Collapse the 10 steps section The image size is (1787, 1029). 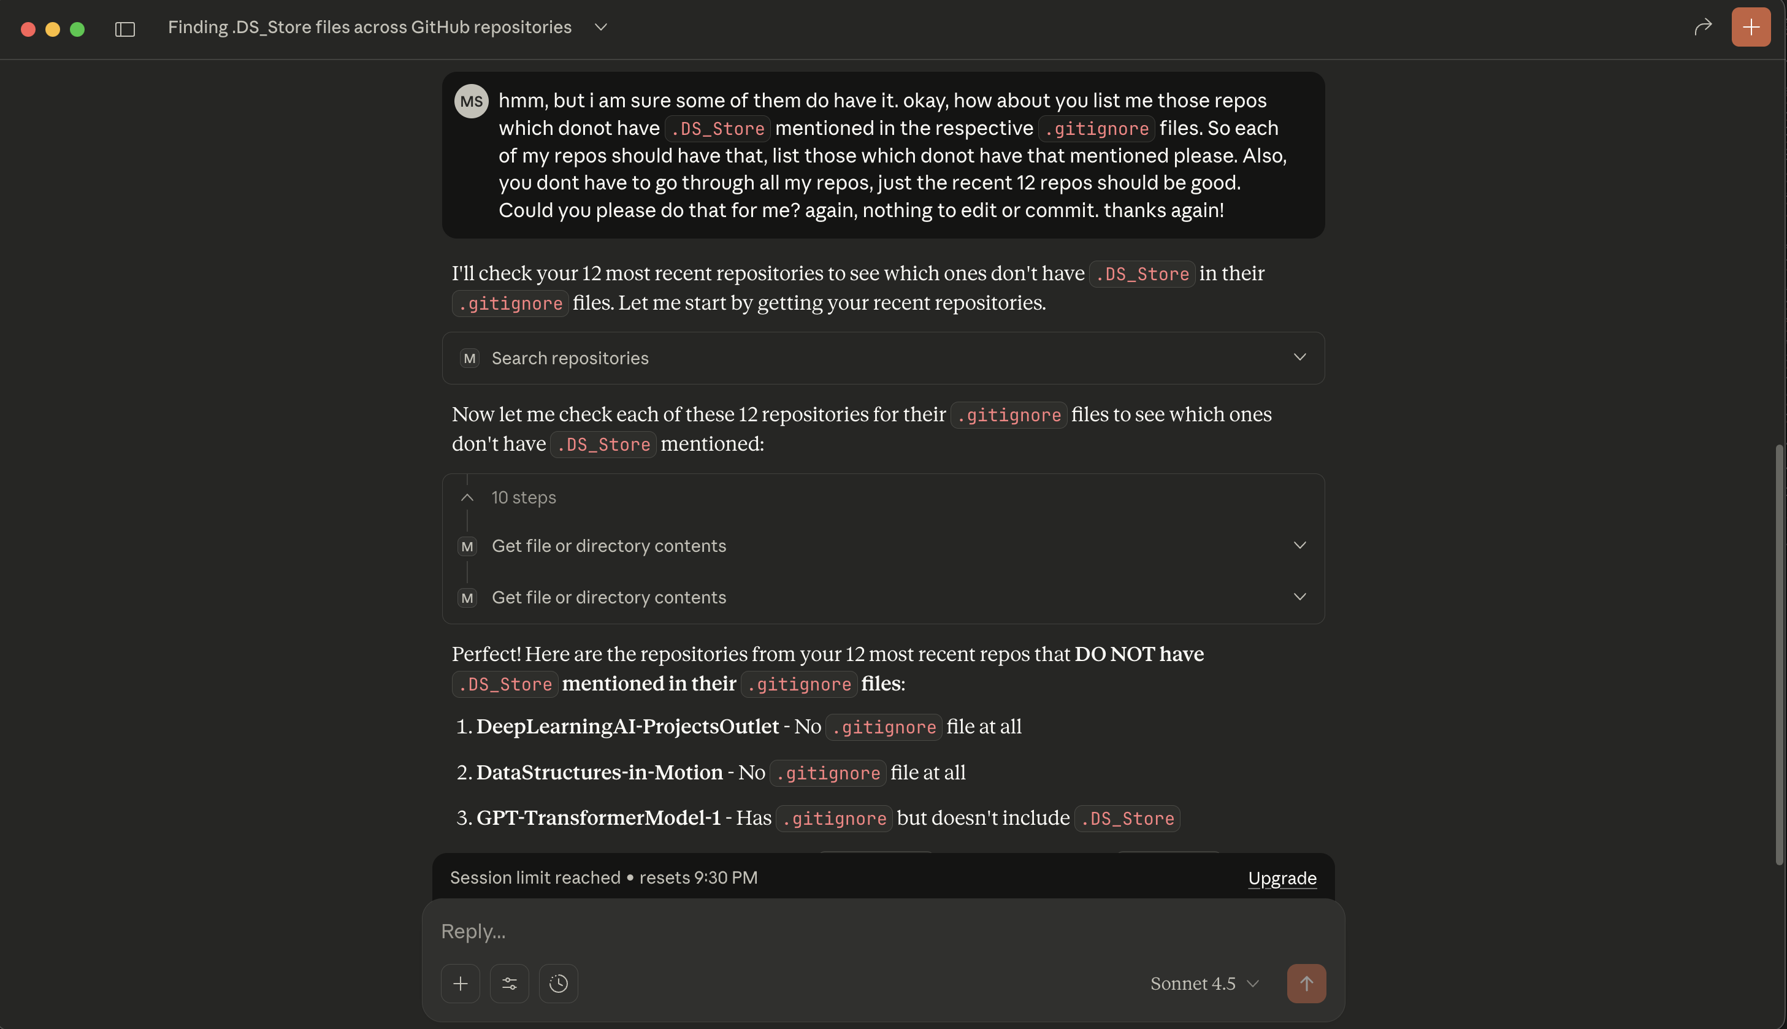point(467,497)
